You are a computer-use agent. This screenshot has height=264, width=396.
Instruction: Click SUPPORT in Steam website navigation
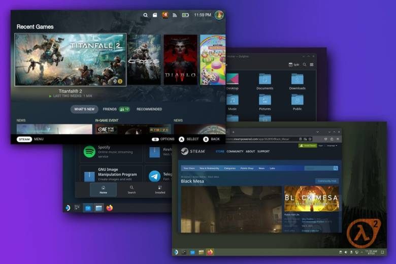(x=263, y=151)
